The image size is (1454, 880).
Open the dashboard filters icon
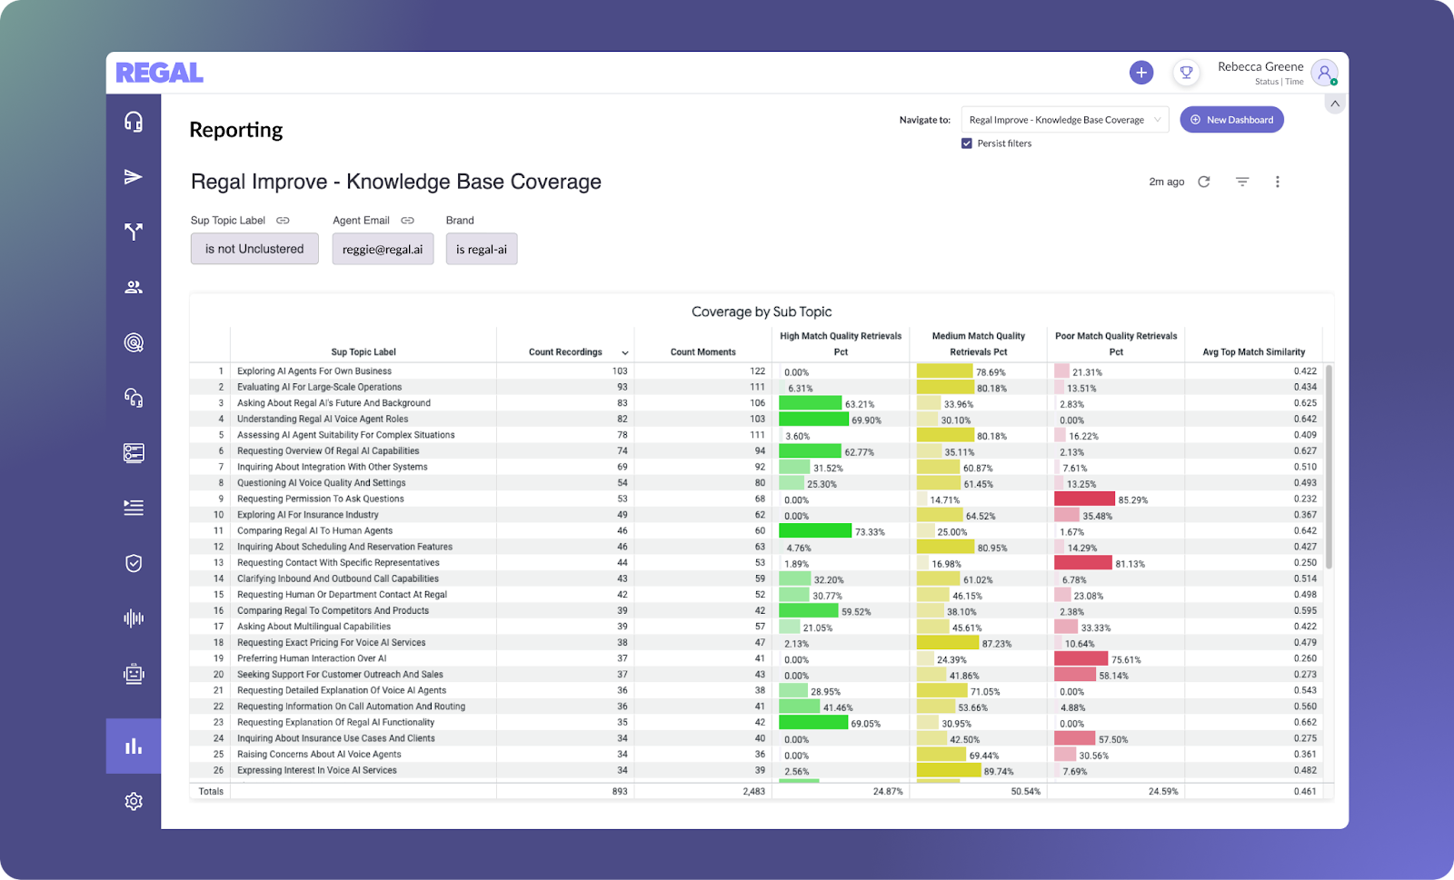(1242, 182)
